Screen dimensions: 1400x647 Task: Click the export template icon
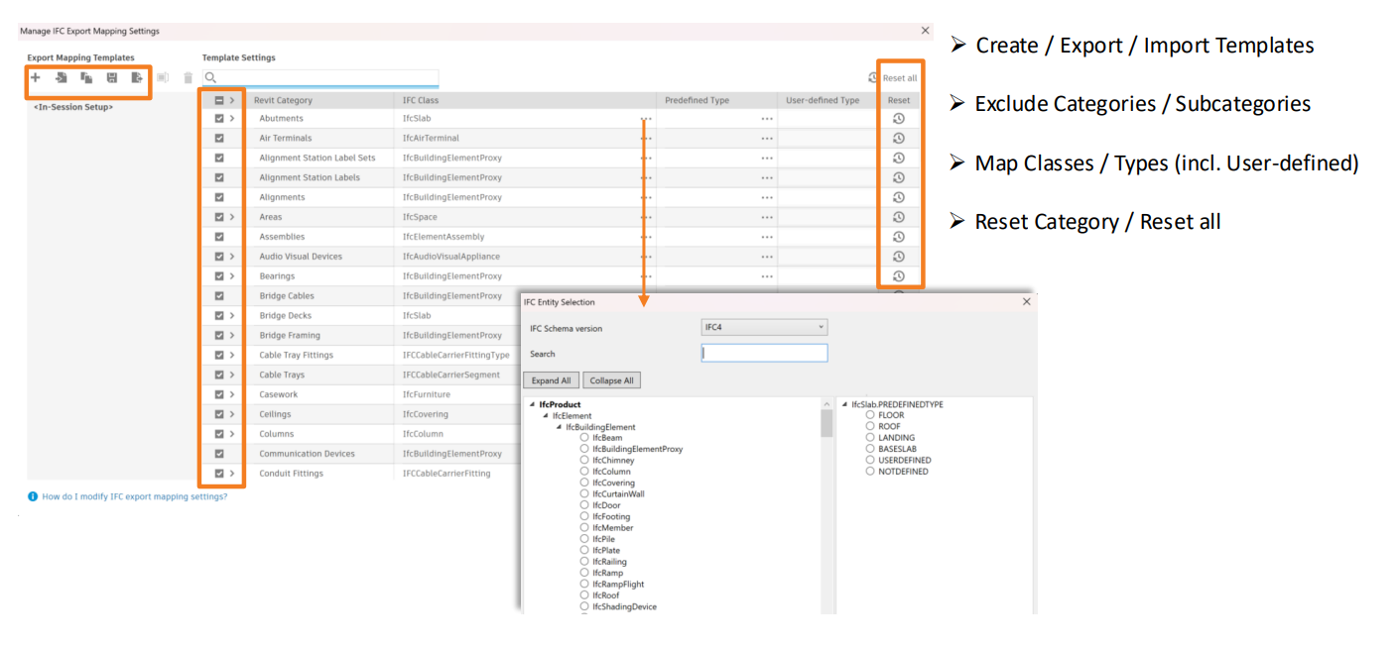[x=137, y=77]
